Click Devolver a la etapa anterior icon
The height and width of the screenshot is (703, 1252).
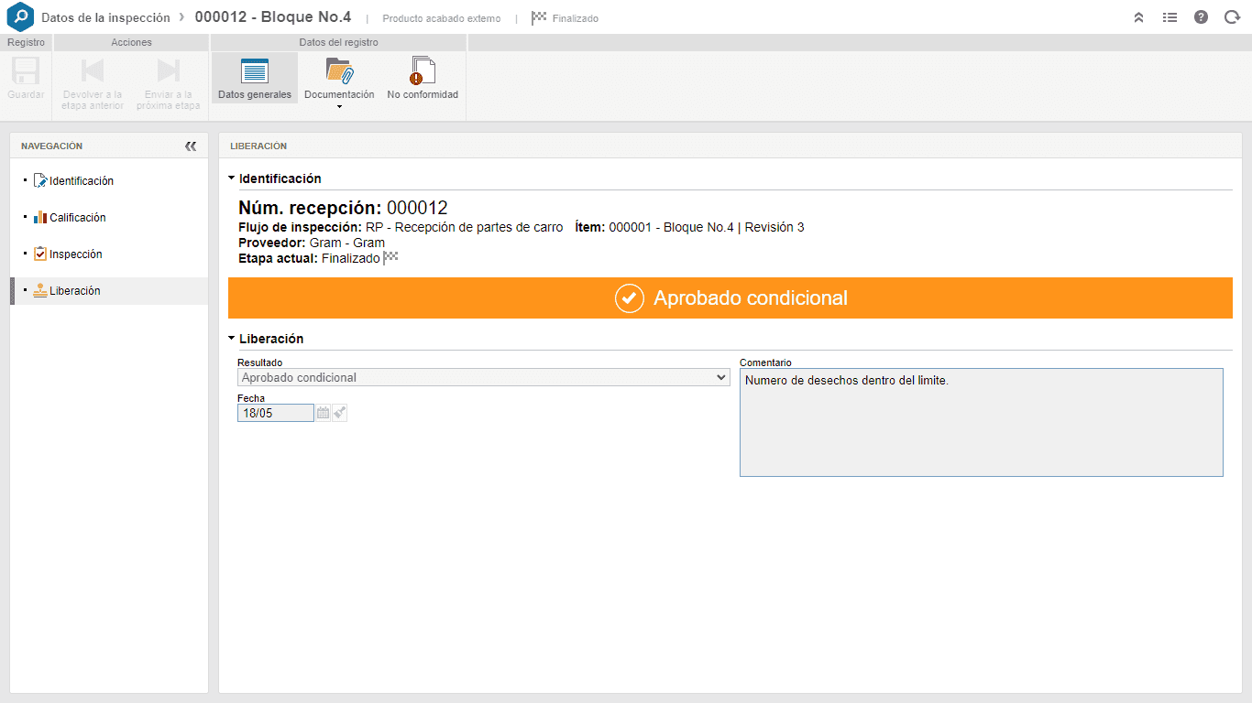[x=93, y=70]
